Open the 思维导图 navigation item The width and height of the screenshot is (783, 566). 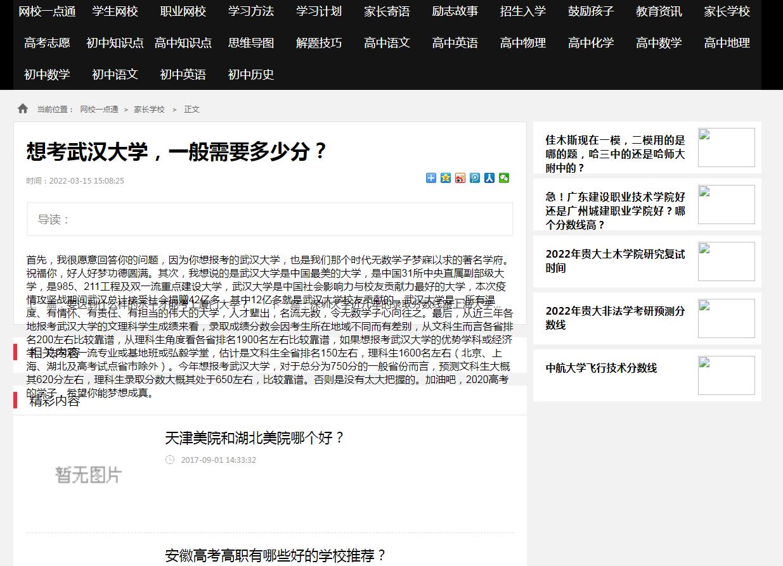251,43
